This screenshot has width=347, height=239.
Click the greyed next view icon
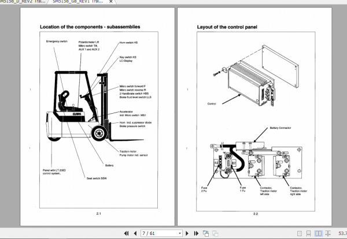pyautogui.click(x=215, y=233)
